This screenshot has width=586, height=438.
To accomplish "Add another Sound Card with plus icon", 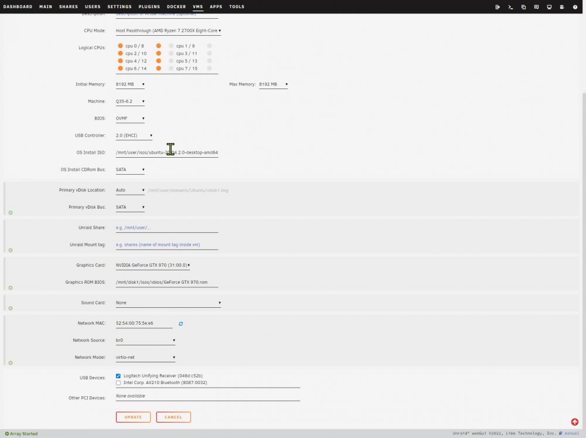I will pyautogui.click(x=11, y=308).
